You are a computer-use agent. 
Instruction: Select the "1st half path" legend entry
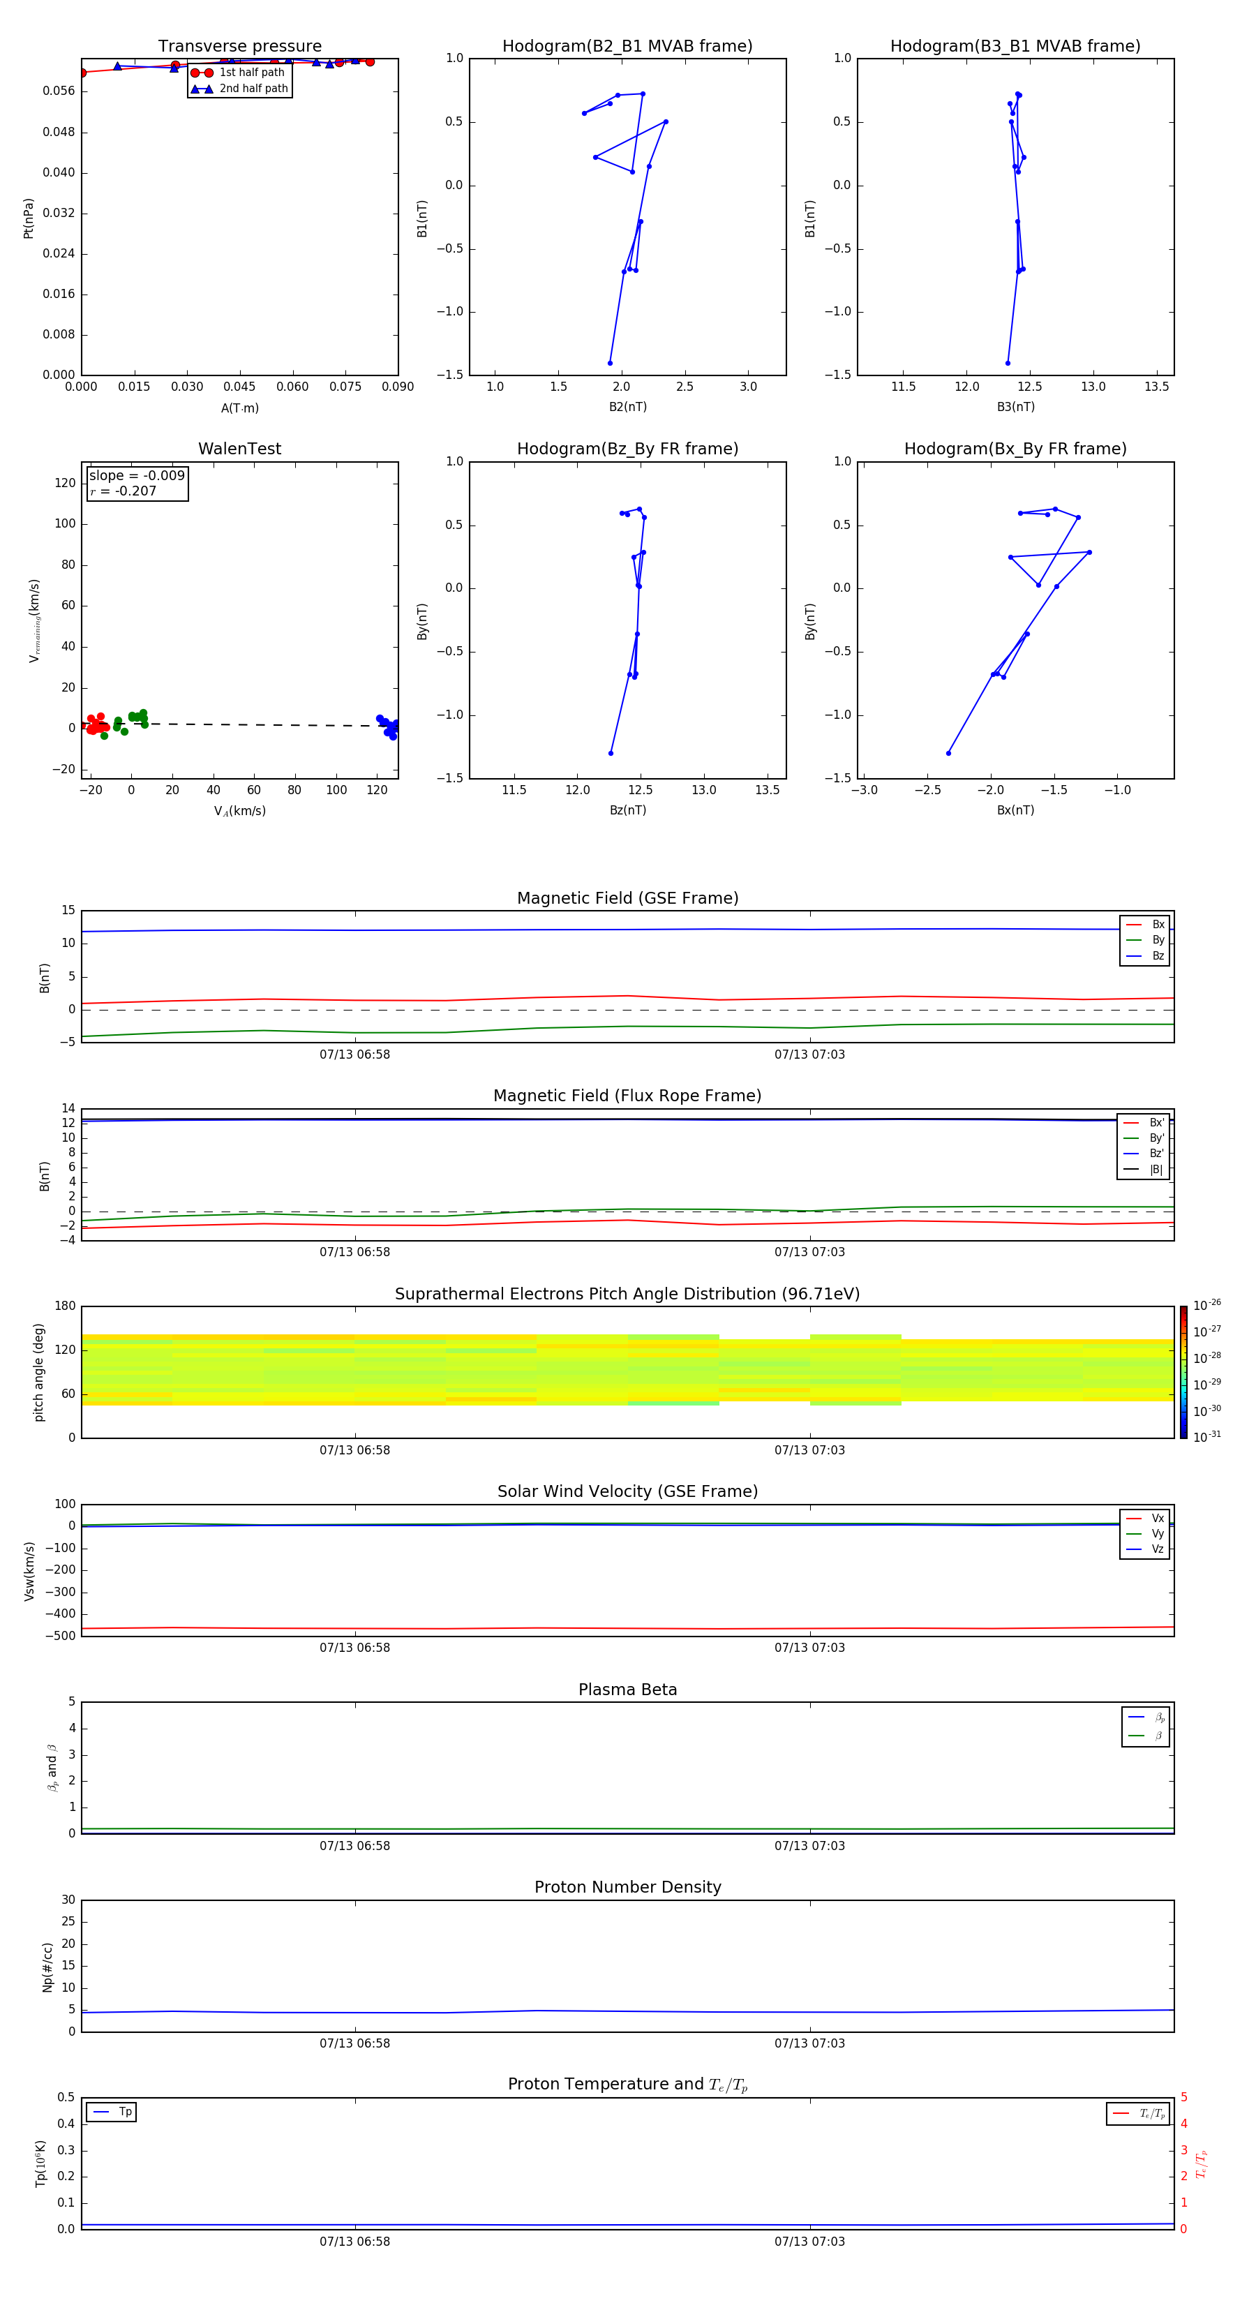(238, 73)
